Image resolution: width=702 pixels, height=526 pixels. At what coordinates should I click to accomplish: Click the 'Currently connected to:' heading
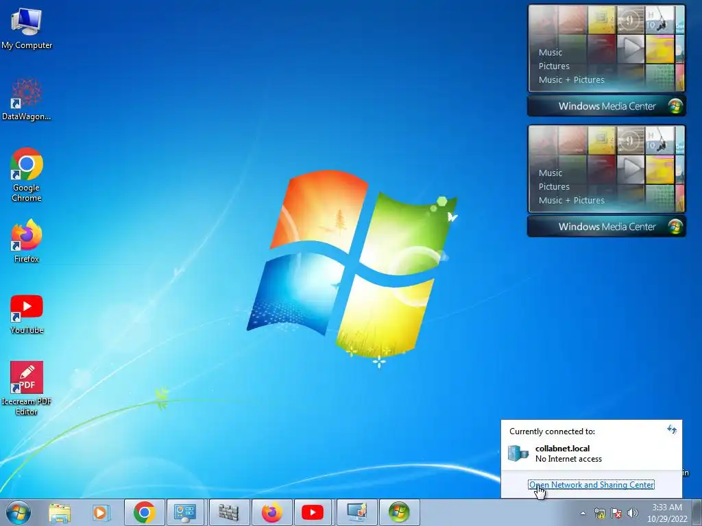(552, 431)
